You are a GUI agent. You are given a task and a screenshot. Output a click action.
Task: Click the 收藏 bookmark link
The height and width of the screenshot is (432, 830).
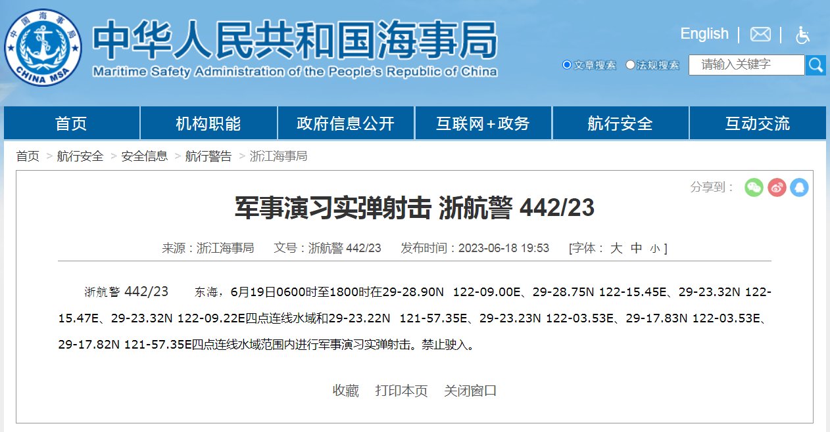point(346,391)
